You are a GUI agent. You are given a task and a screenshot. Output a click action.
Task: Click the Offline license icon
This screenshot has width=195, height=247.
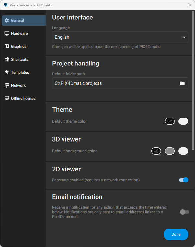tap(7, 98)
